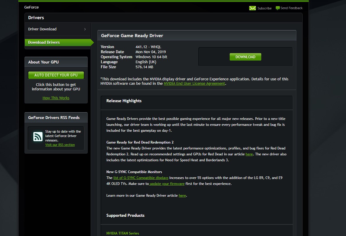Click the NVIDIA TITAN Series heading
The image size is (346, 236).
123,233
